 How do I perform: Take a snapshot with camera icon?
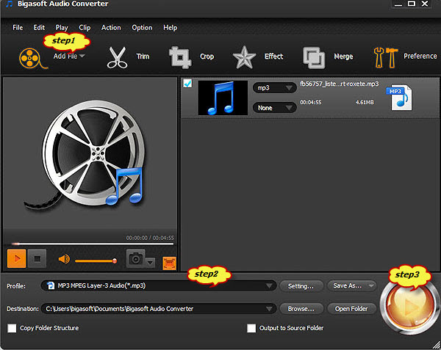pos(135,258)
